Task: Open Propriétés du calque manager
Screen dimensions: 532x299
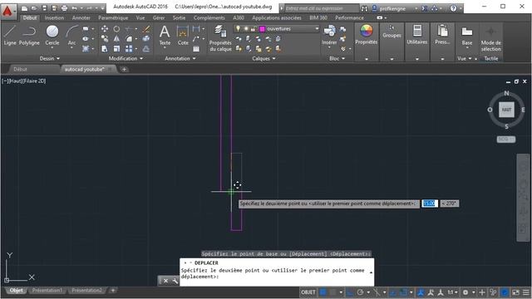Action: pyautogui.click(x=220, y=38)
